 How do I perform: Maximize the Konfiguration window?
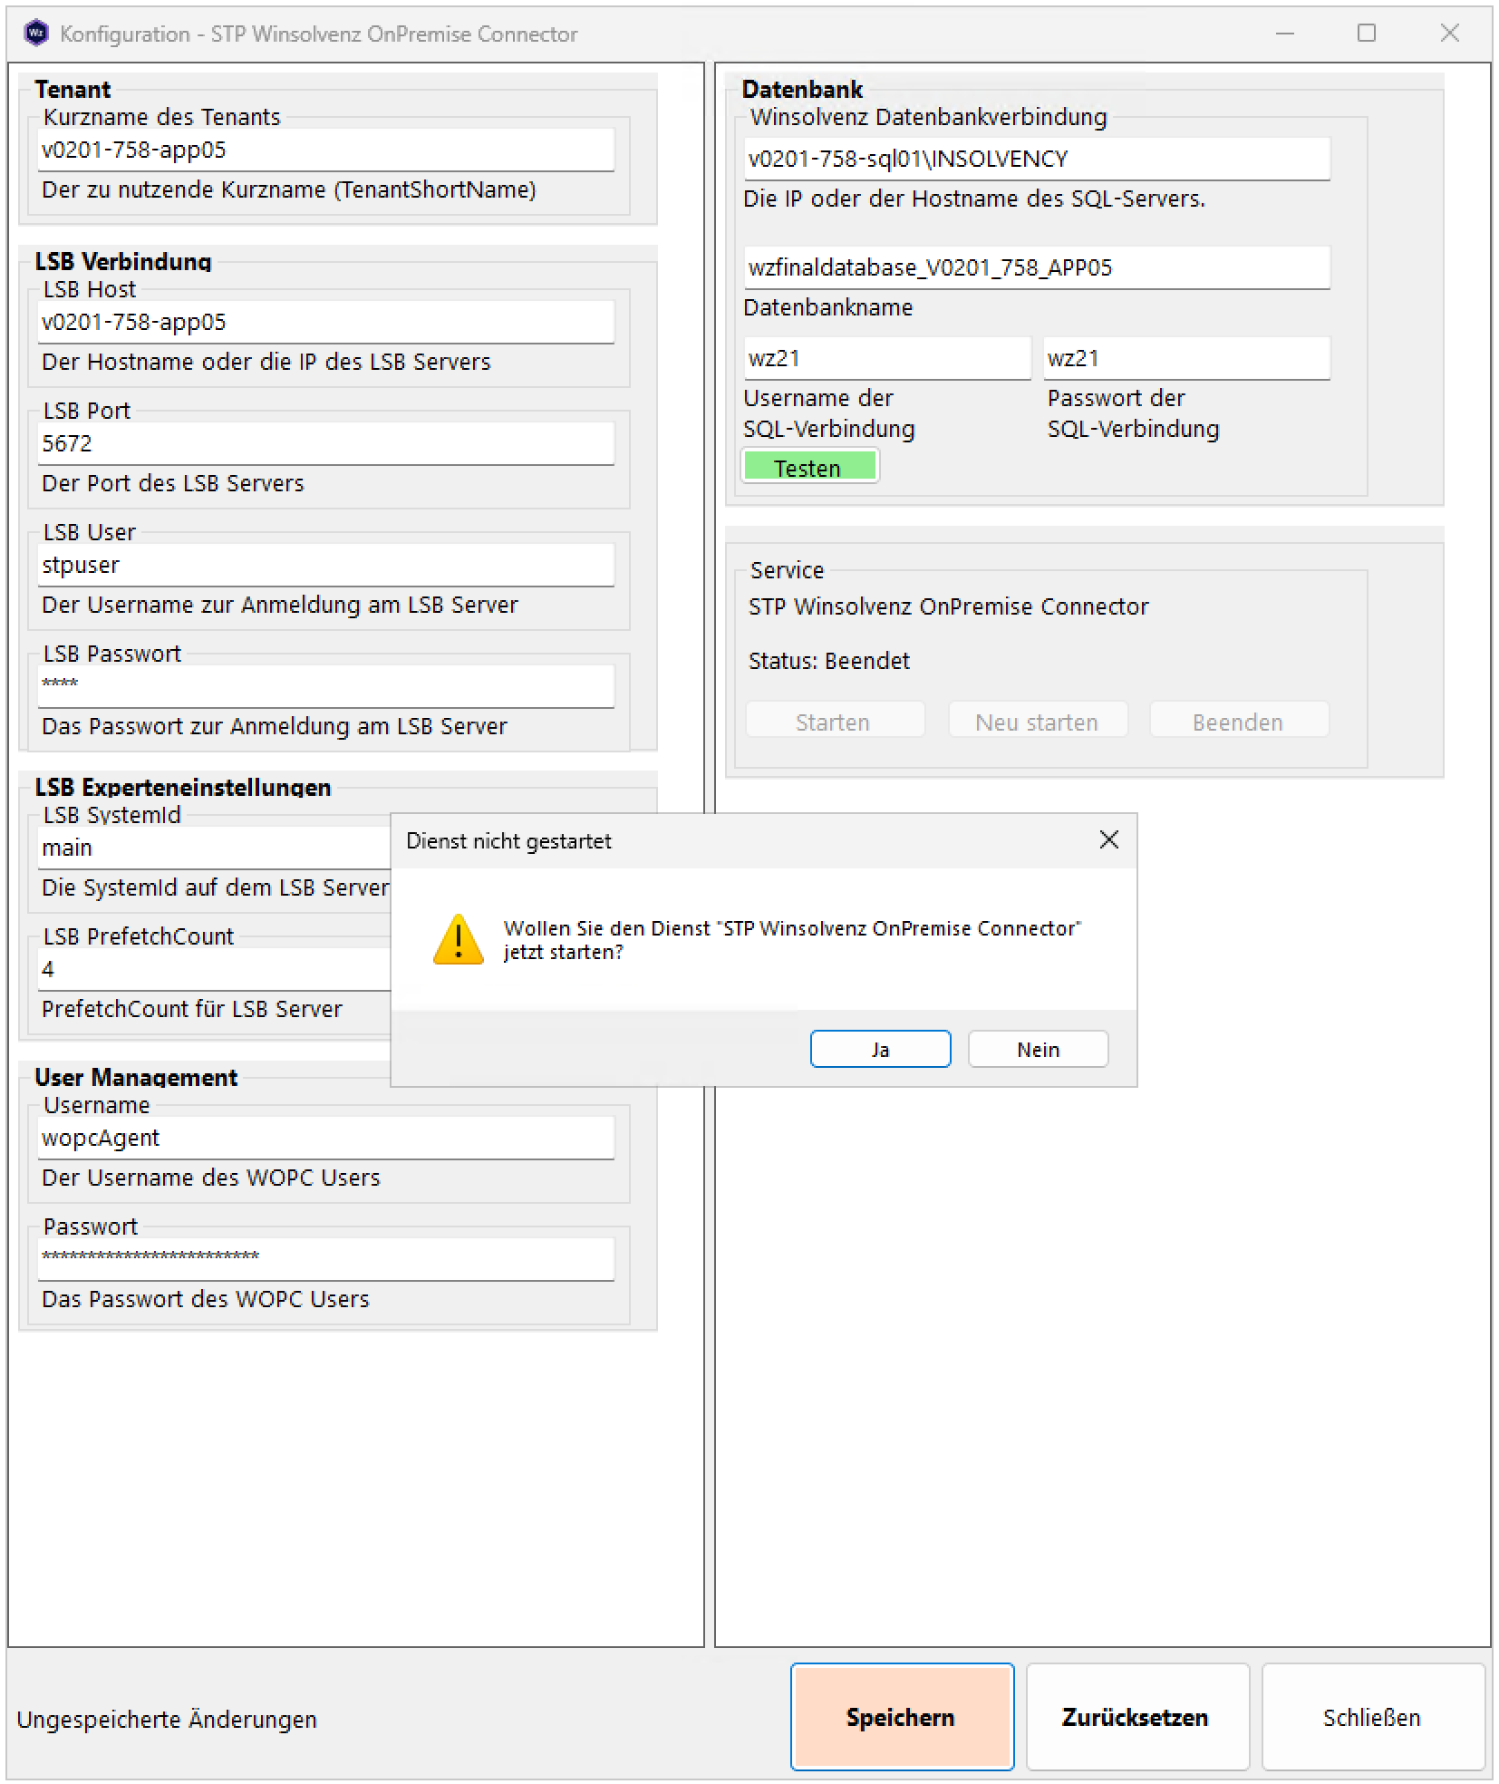tap(1367, 34)
